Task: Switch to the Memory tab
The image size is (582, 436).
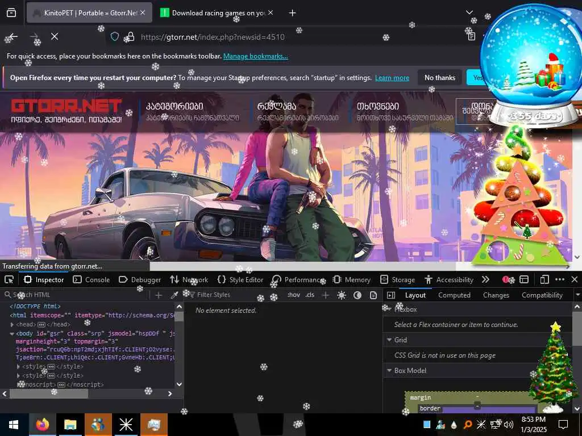Action: click(x=352, y=279)
